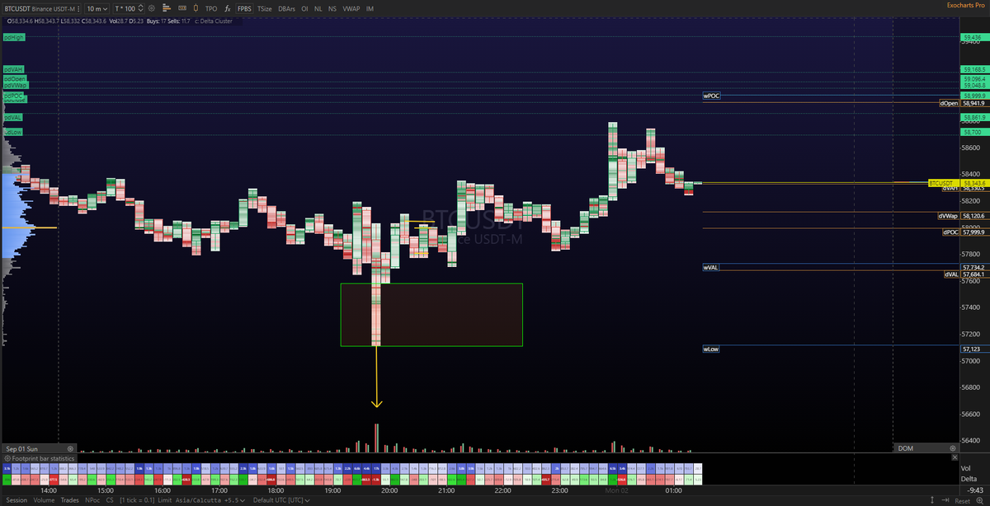
Task: Click the dVAL level label
Action: pyautogui.click(x=951, y=274)
